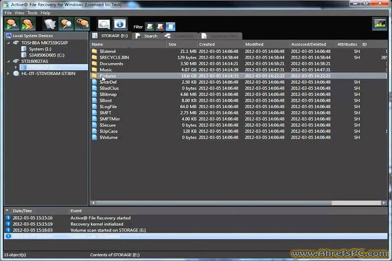Image resolution: width=392 pixels, height=261 pixels.
Task: Toggle the green existing-files filter icon
Action: 150,27
